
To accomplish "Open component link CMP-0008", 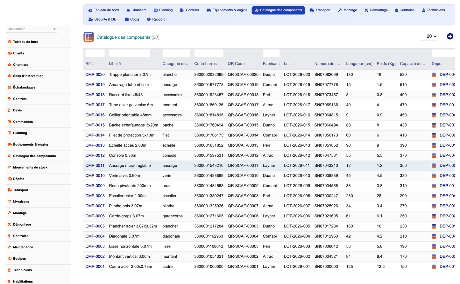I will pyautogui.click(x=95, y=196).
